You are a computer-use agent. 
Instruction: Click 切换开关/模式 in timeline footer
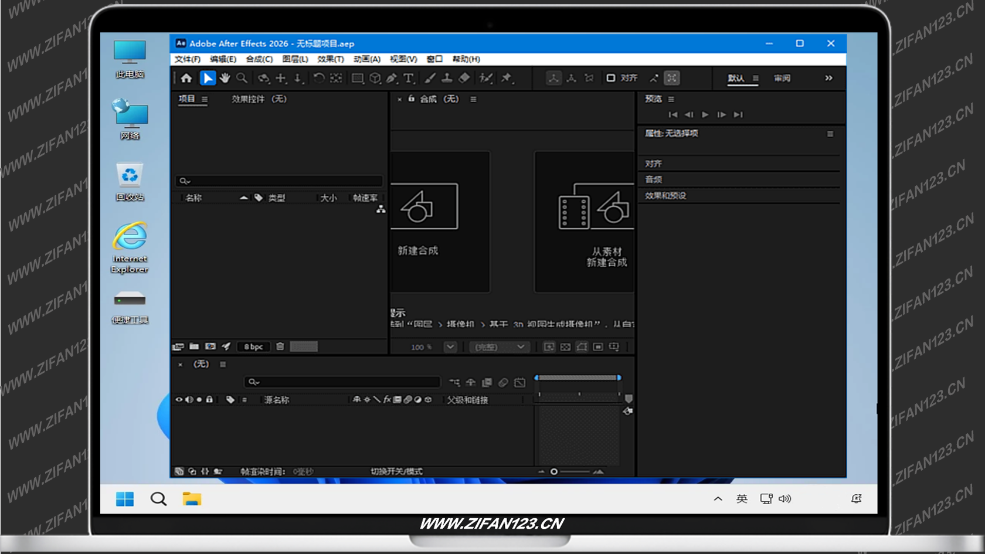[x=396, y=471]
